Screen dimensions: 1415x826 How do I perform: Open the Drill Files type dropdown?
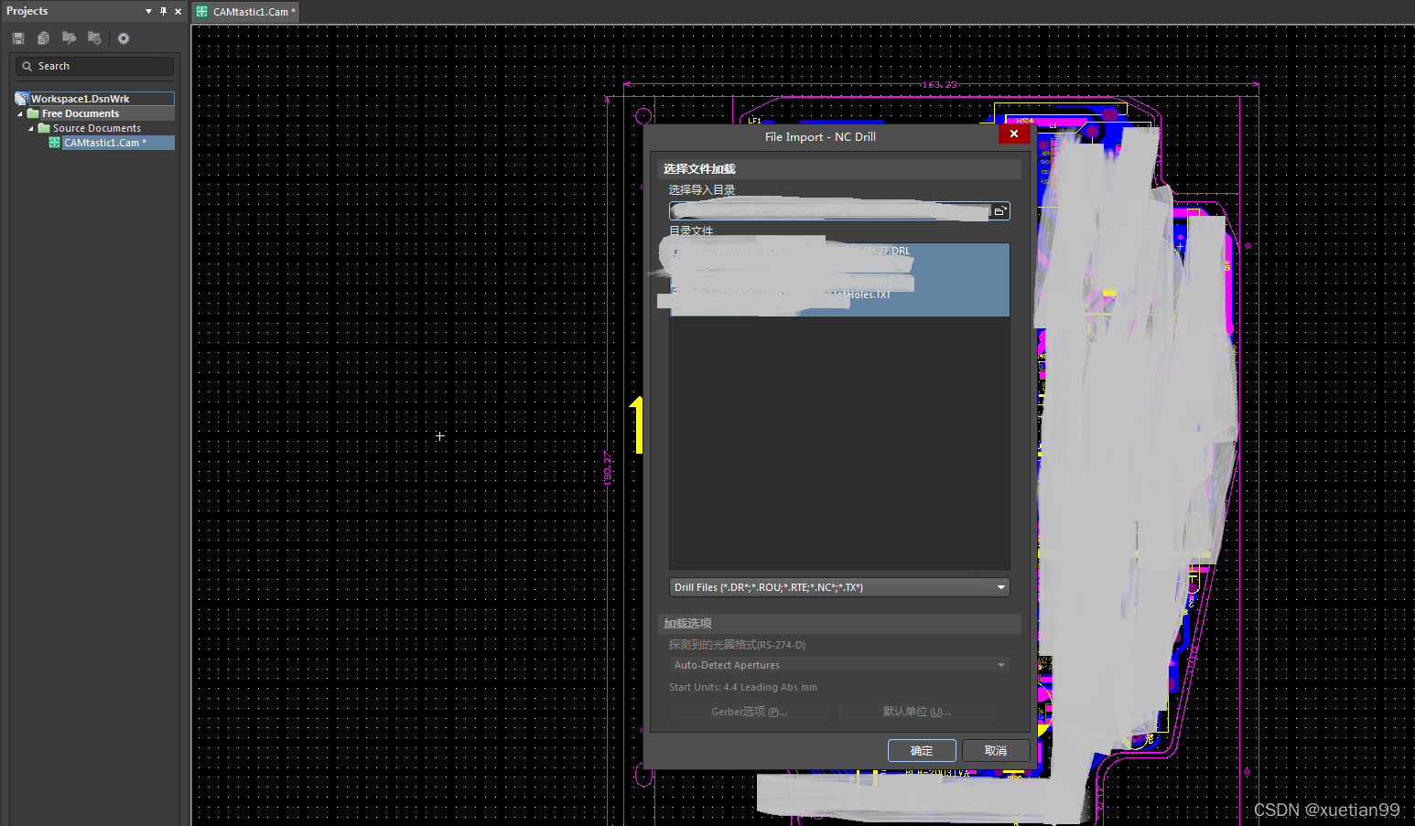[839, 587]
